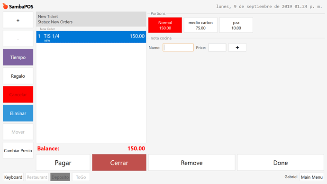Select the TIS 1/4 order line
Screen dimensions: 327x184
coord(91,37)
